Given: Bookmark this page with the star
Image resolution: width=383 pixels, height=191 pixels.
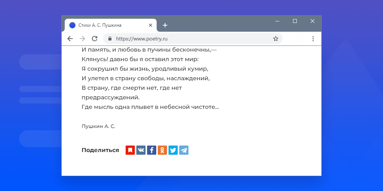Looking at the screenshot, I should [276, 39].
